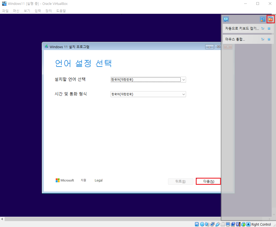Screen dimensions: 276x227
Task: Click the recording status icon
Action: [x=233, y=224]
